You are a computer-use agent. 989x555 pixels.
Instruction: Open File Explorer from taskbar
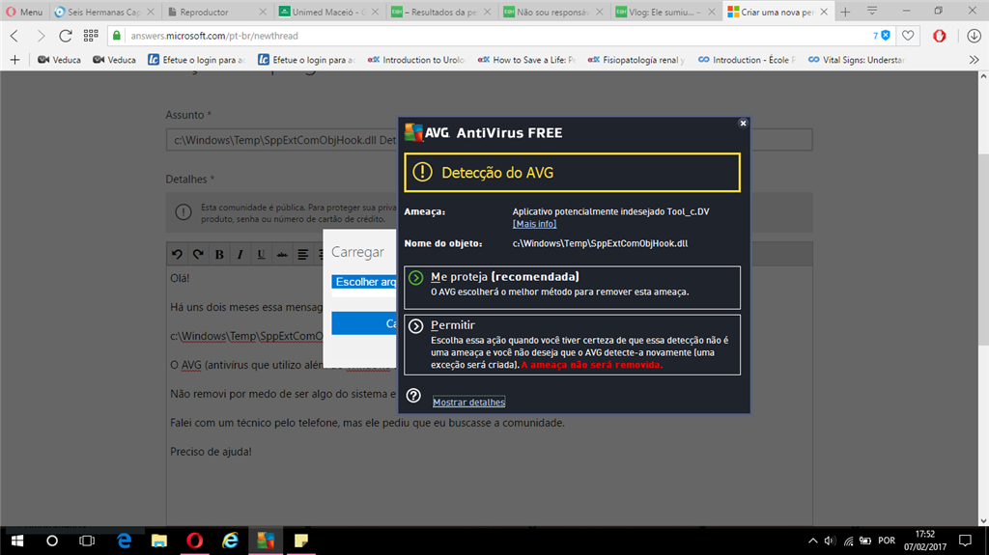click(159, 541)
